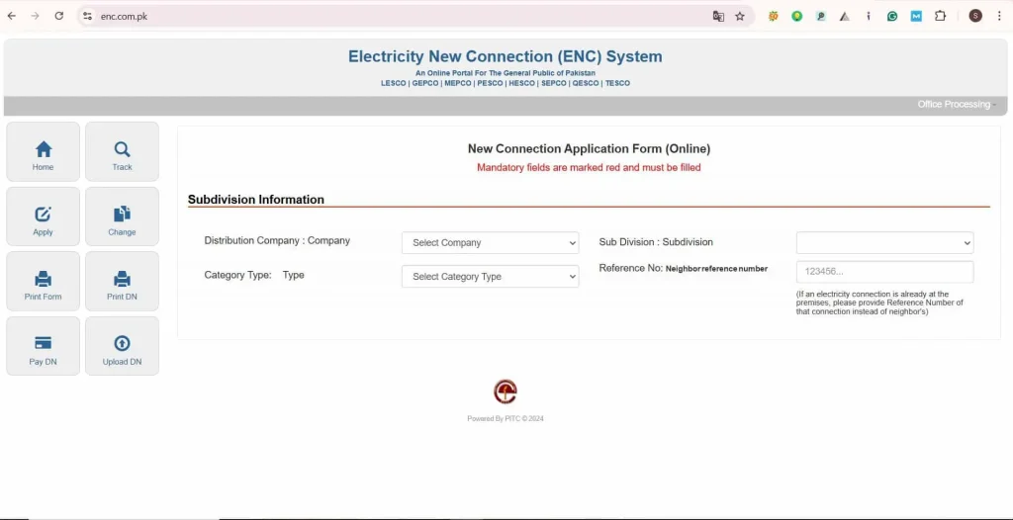Open the Pay DN tile
The height and width of the screenshot is (520, 1013).
tap(44, 346)
